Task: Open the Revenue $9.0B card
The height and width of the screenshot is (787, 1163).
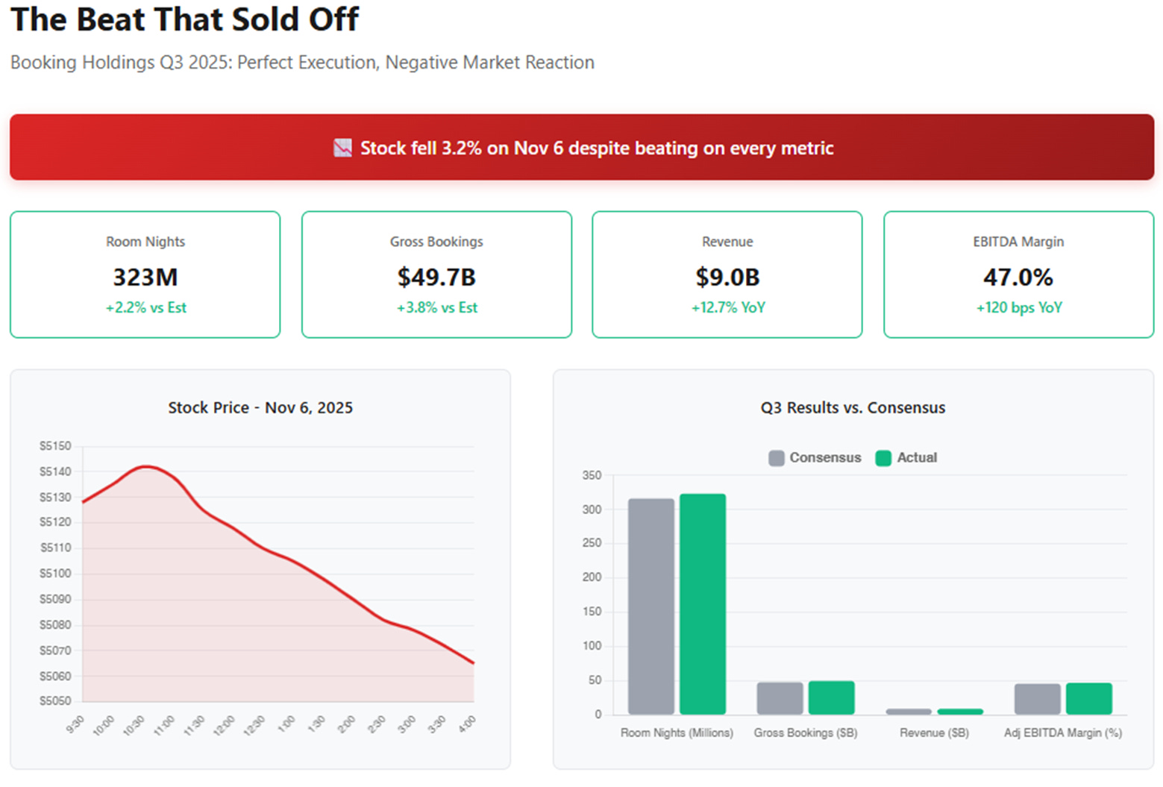Action: pos(727,275)
